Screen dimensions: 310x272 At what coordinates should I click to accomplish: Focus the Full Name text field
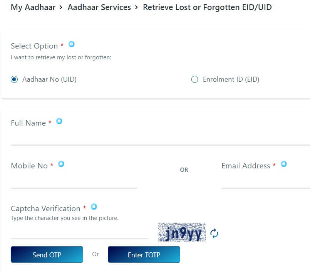click(154, 138)
